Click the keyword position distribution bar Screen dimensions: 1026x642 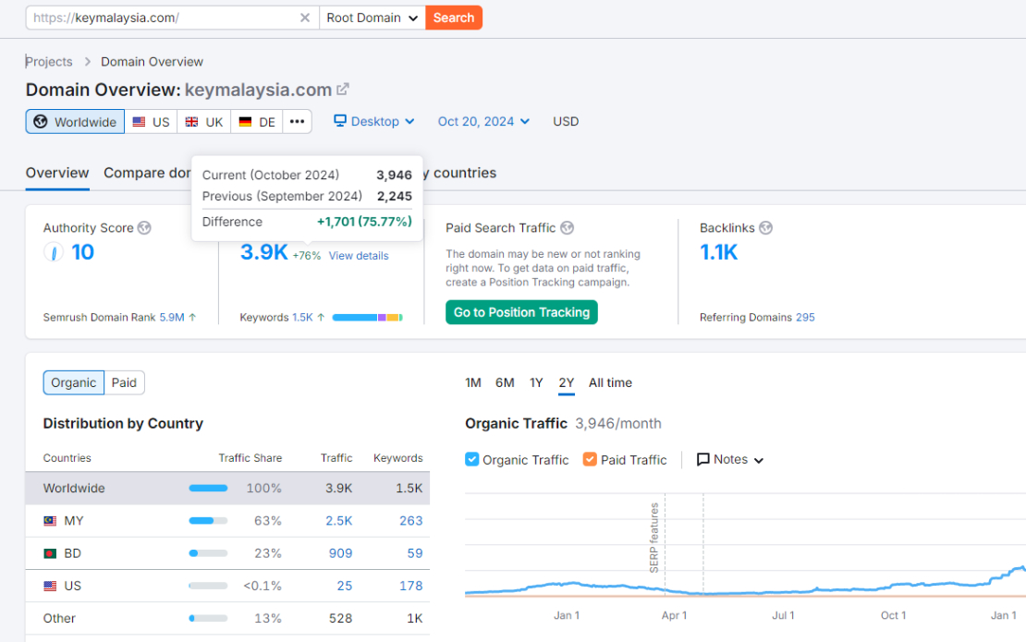[367, 317]
